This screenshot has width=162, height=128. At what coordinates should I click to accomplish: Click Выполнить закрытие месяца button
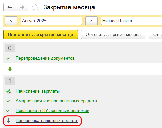40,34
